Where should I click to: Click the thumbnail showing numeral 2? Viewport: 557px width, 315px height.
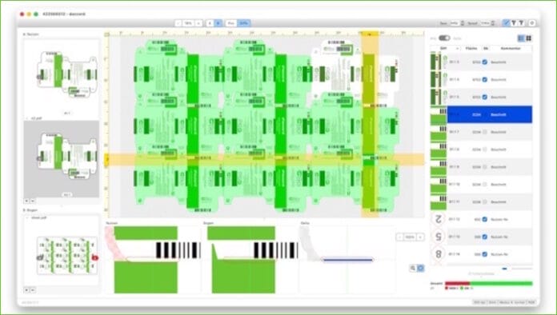[439, 219]
